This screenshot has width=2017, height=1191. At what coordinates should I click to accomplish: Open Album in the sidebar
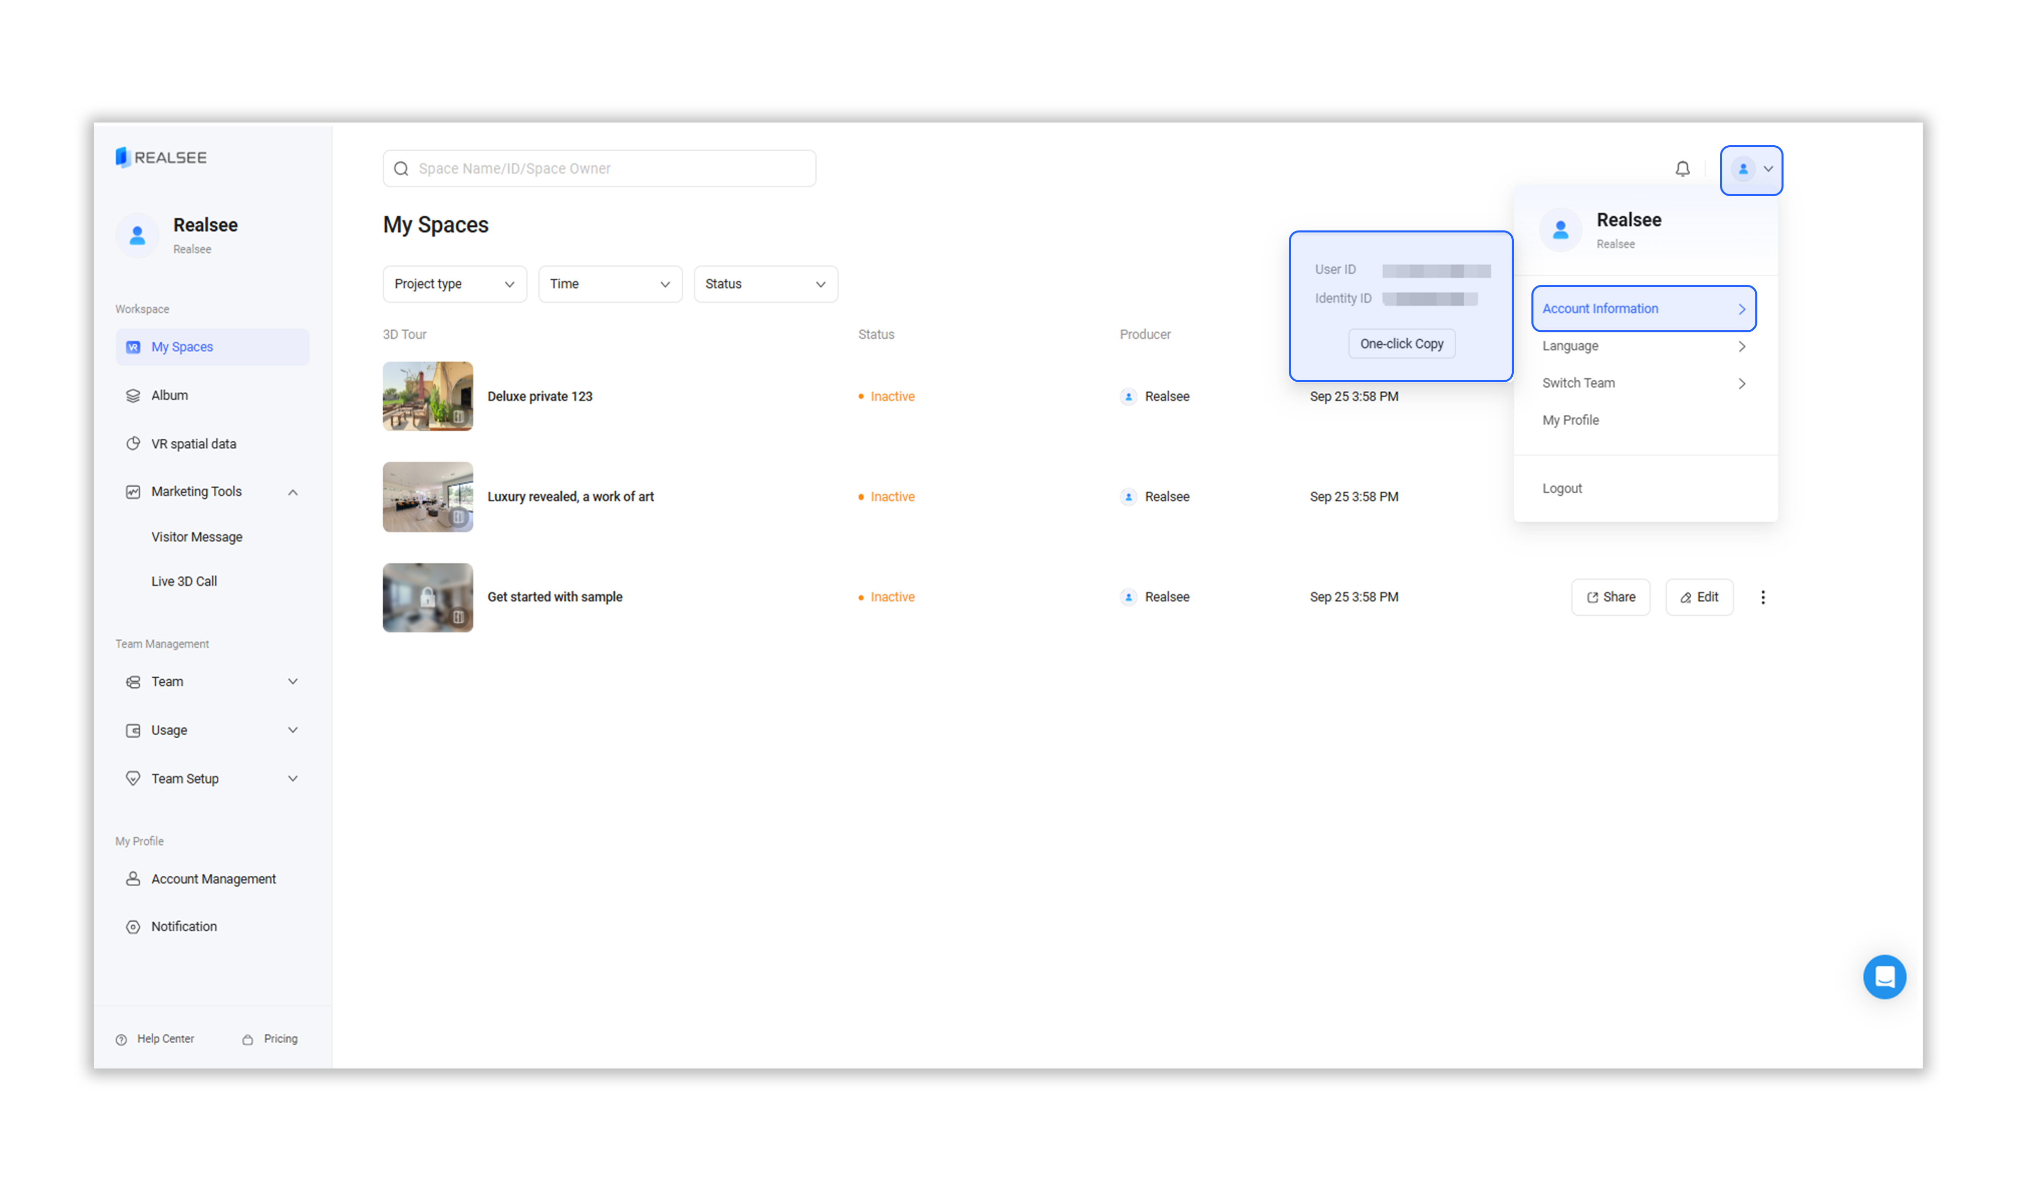(x=169, y=396)
